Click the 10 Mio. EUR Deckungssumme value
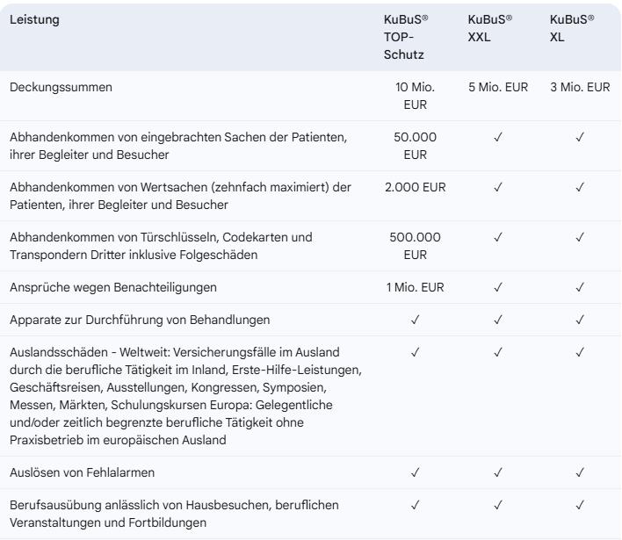622x540 pixels. [x=415, y=96]
